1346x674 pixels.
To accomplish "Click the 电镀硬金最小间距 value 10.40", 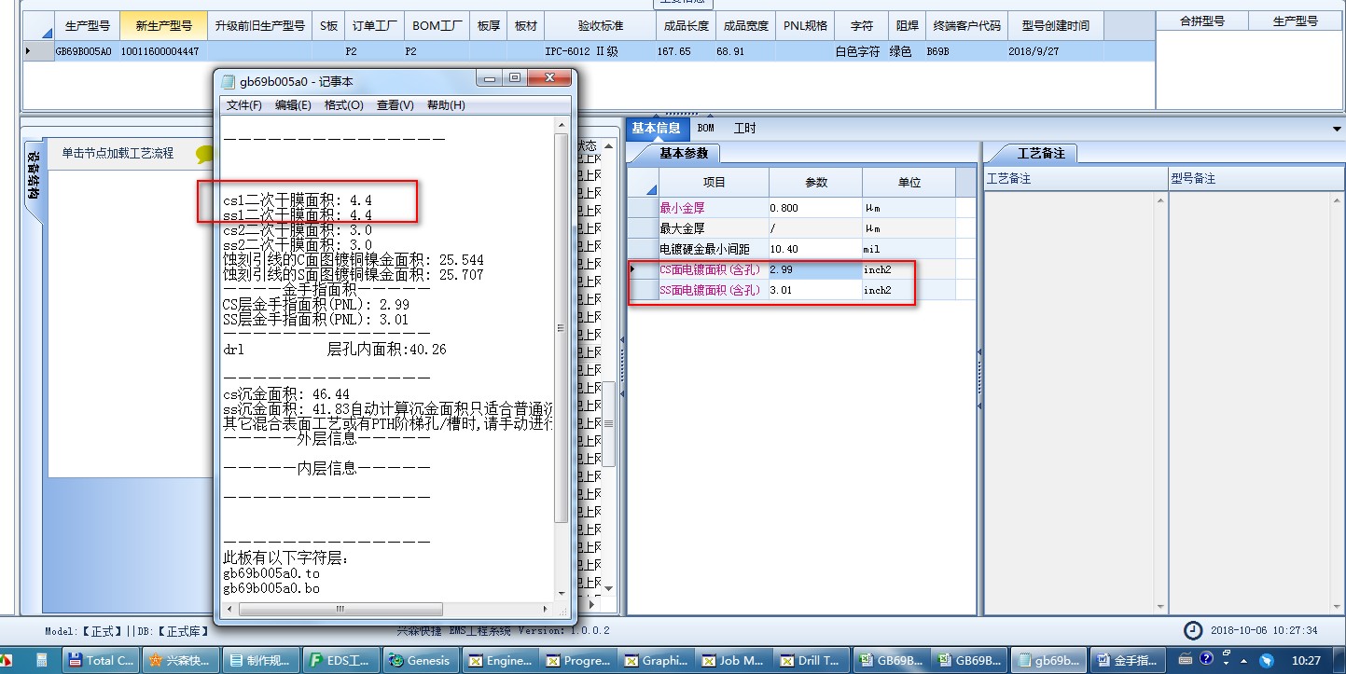I will pyautogui.click(x=815, y=249).
